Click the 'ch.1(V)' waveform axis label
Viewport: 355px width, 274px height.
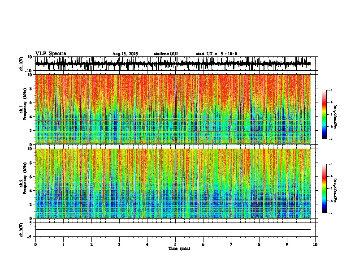(22, 64)
